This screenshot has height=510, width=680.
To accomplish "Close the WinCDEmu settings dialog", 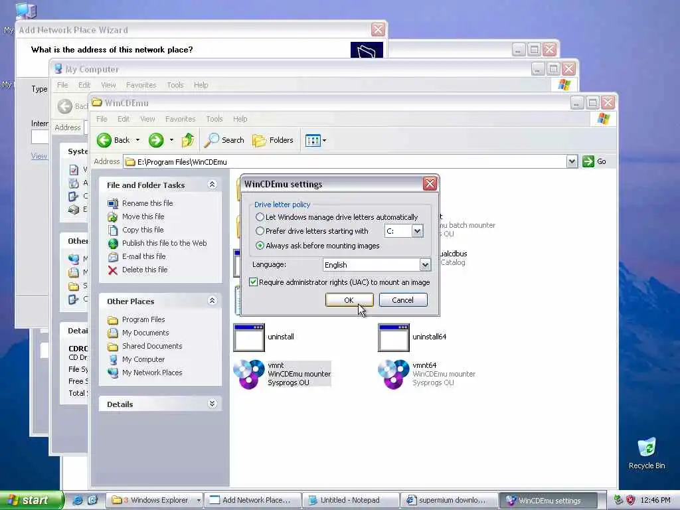I will [x=430, y=184].
